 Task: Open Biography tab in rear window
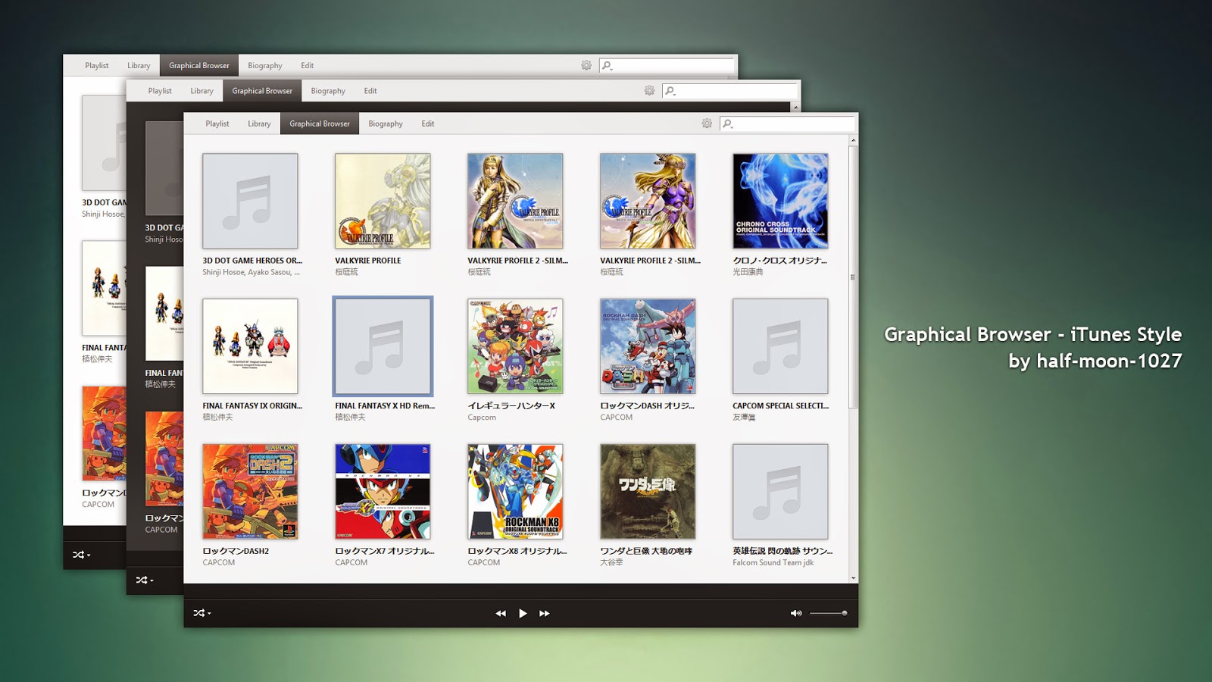tap(265, 65)
